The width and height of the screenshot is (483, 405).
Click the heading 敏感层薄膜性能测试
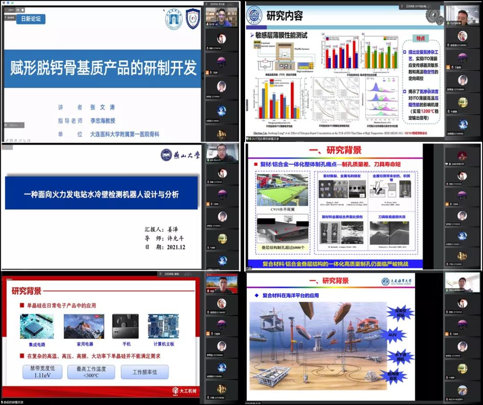click(281, 36)
